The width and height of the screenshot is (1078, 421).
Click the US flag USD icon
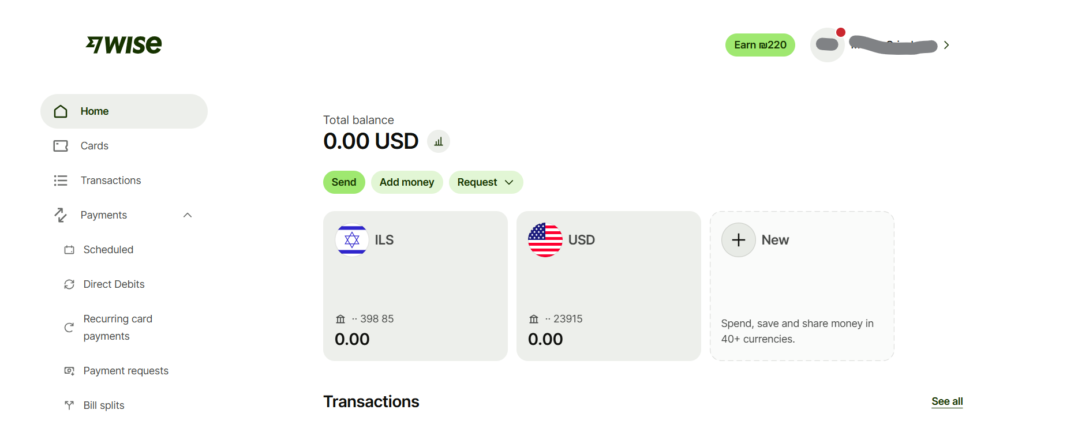545,240
